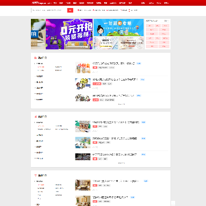The width and height of the screenshot is (206, 206).
Task: Open the dropdown at the top right of the pink tag panel
Action: pos(166,21)
